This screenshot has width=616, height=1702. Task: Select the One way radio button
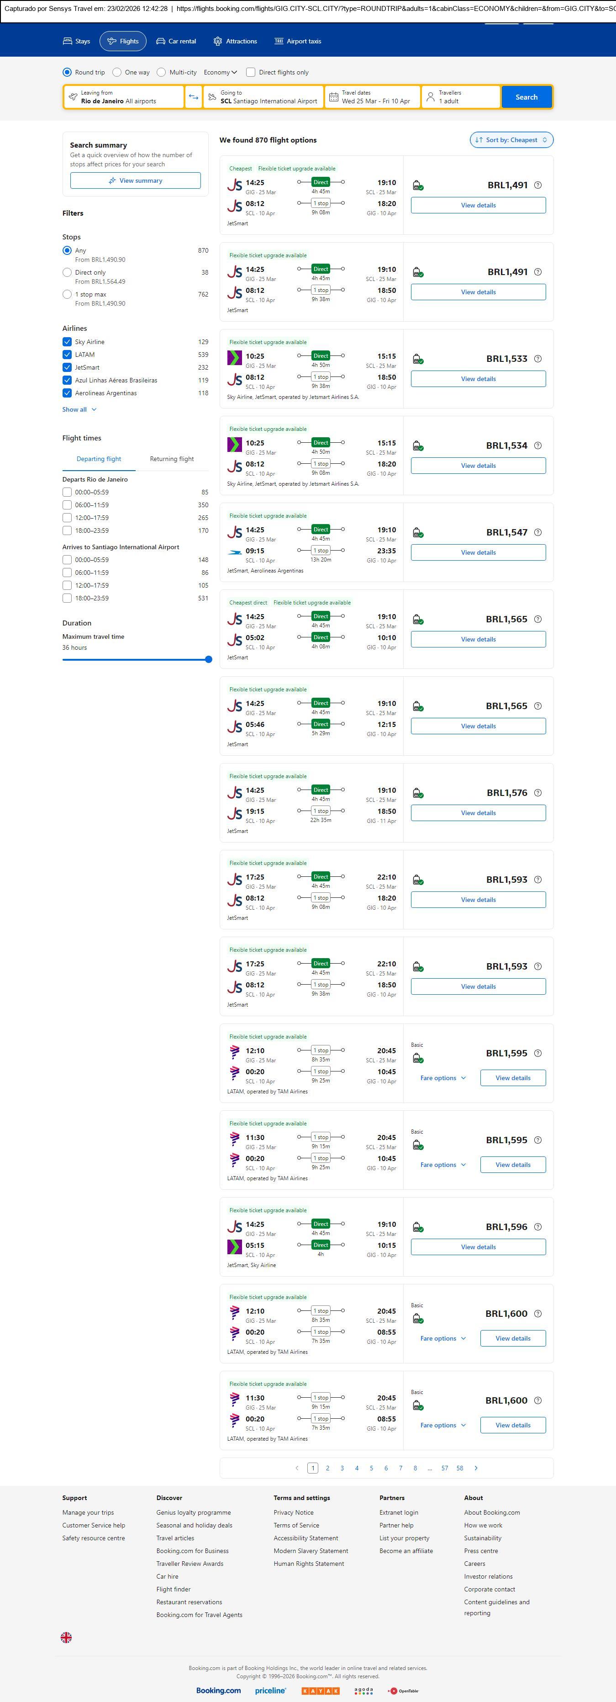(x=117, y=73)
